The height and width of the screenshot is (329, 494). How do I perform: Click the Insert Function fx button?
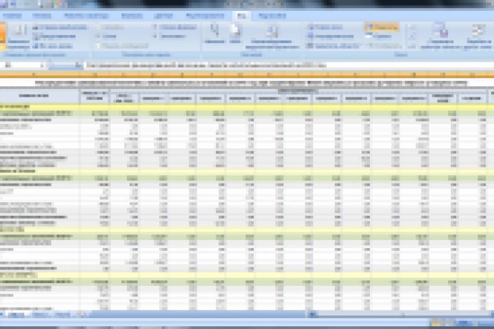click(x=78, y=66)
